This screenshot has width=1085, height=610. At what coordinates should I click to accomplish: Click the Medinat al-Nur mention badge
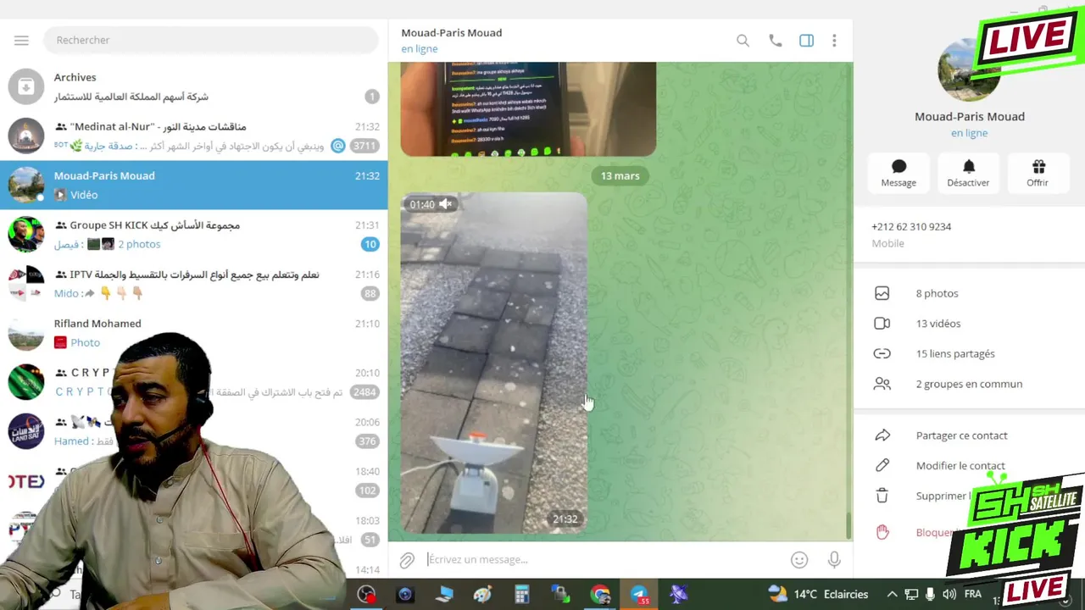(x=338, y=146)
